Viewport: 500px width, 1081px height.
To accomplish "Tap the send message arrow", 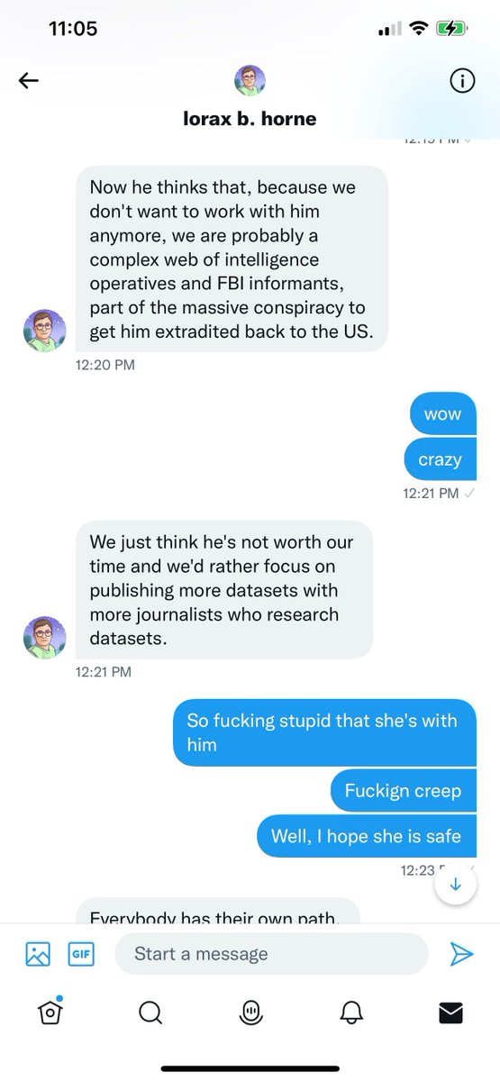I will point(461,954).
